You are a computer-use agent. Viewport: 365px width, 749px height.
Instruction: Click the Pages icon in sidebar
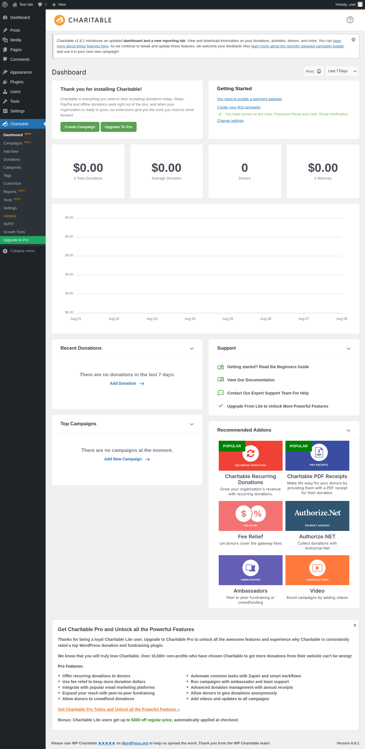point(5,50)
